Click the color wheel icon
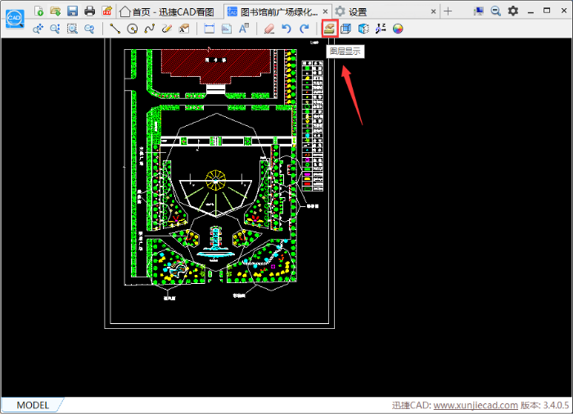 (x=398, y=29)
